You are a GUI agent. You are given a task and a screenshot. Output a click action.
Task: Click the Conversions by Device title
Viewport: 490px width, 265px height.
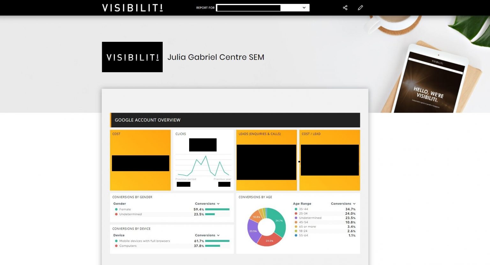click(x=131, y=229)
